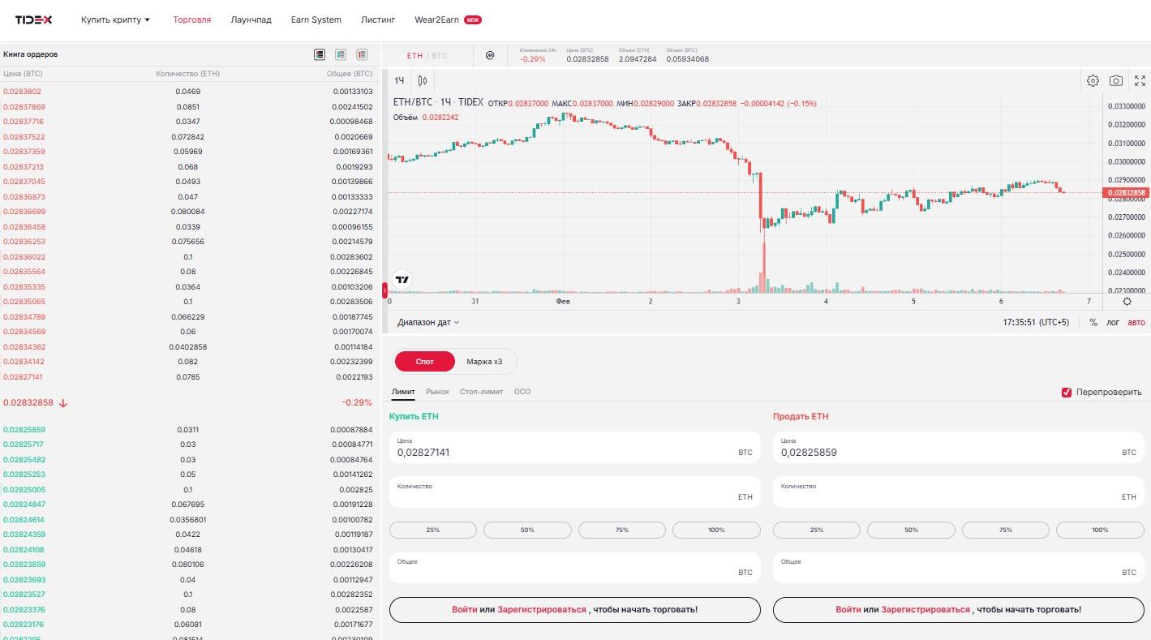Switch to the Рынок order tab

pyautogui.click(x=437, y=392)
